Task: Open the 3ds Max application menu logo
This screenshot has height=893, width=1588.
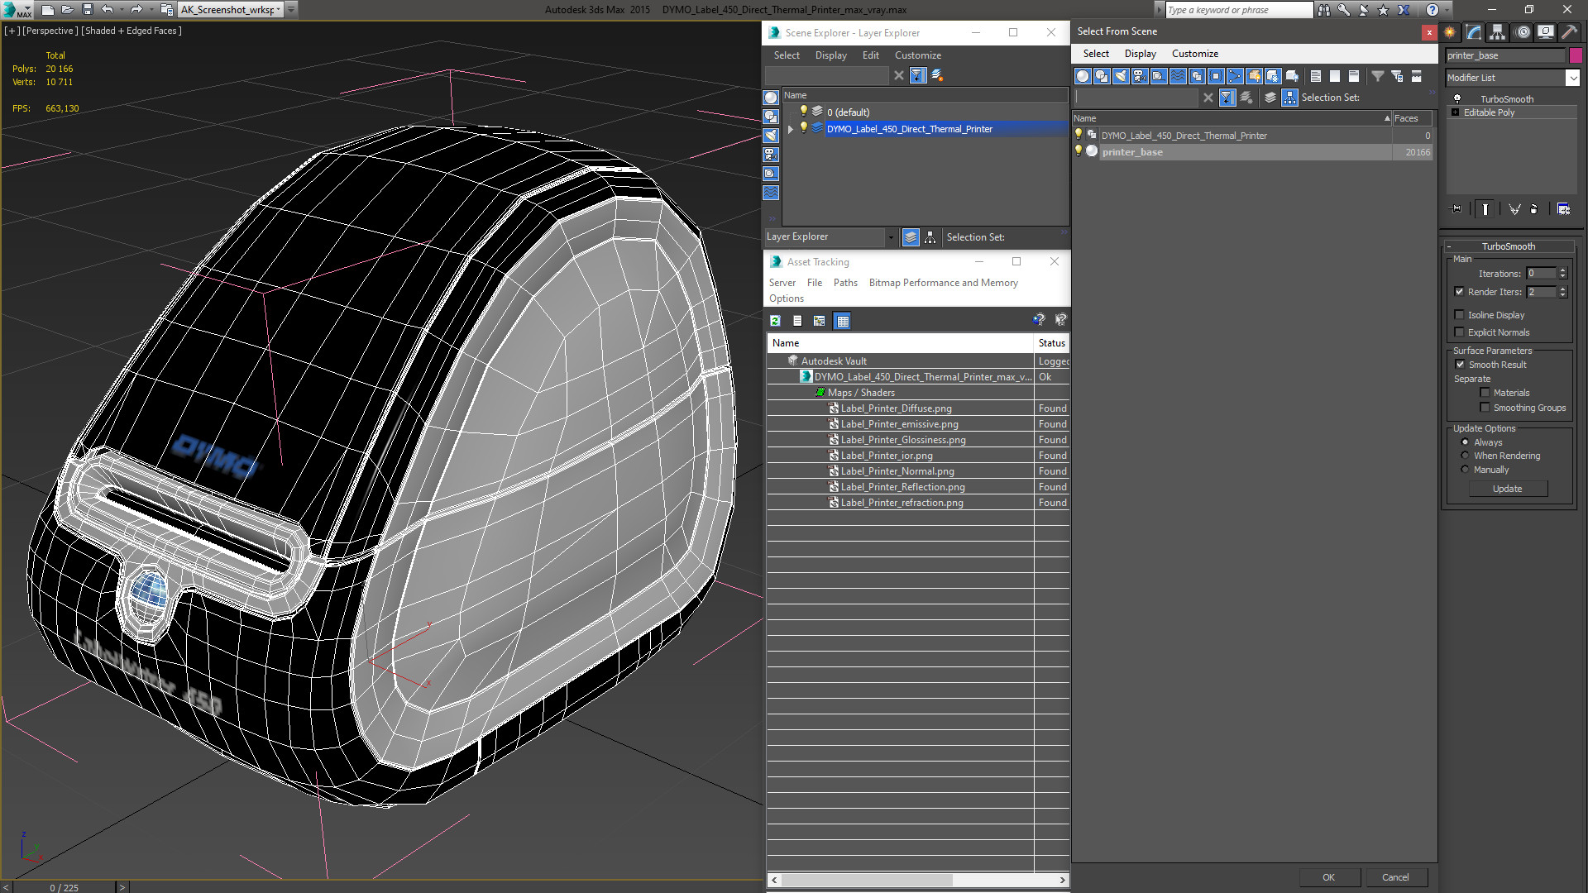Action: pos(17,10)
